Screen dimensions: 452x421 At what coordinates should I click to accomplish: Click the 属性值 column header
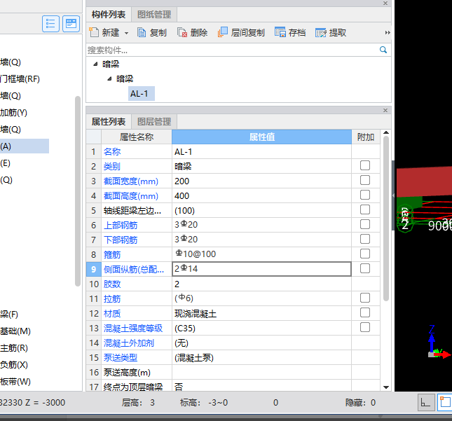click(261, 137)
